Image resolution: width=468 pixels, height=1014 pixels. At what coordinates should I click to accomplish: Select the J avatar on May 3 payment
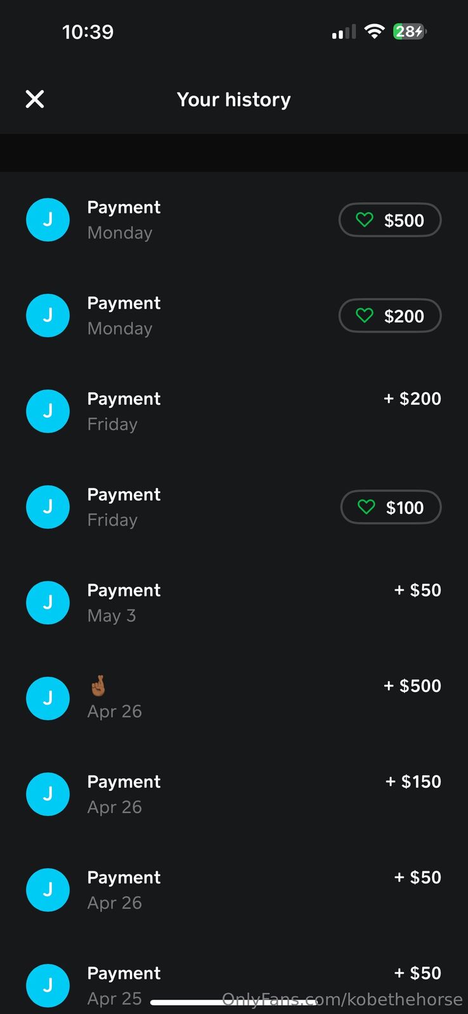48,603
